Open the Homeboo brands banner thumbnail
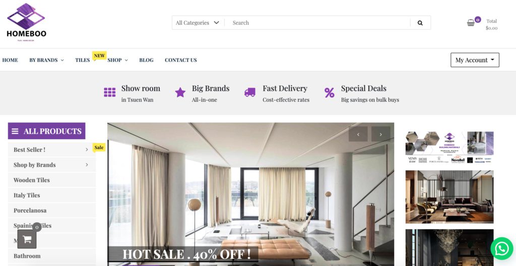The width and height of the screenshot is (516, 266). coord(449,148)
